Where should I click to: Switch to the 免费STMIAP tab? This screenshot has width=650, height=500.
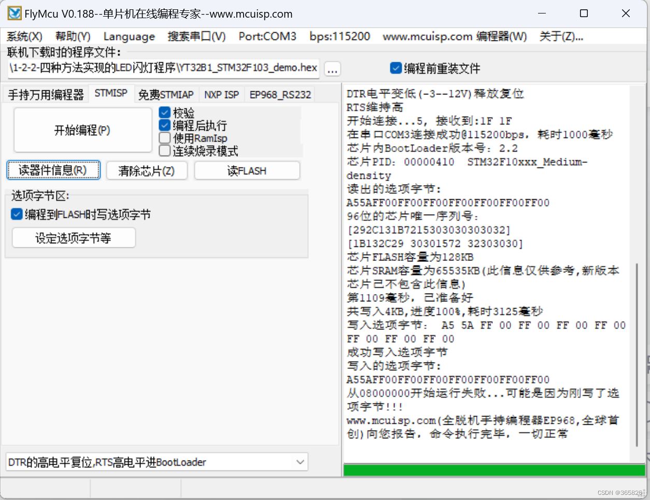[x=166, y=95]
